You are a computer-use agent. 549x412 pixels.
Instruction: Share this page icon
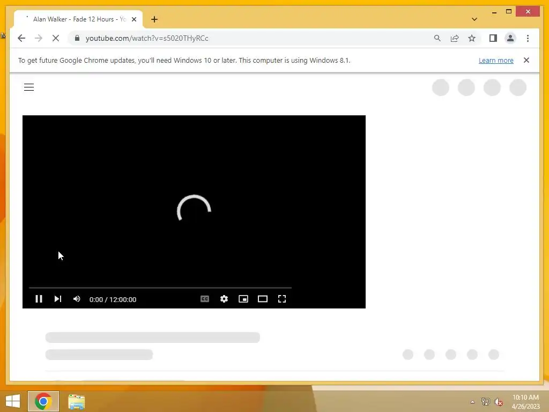click(455, 38)
